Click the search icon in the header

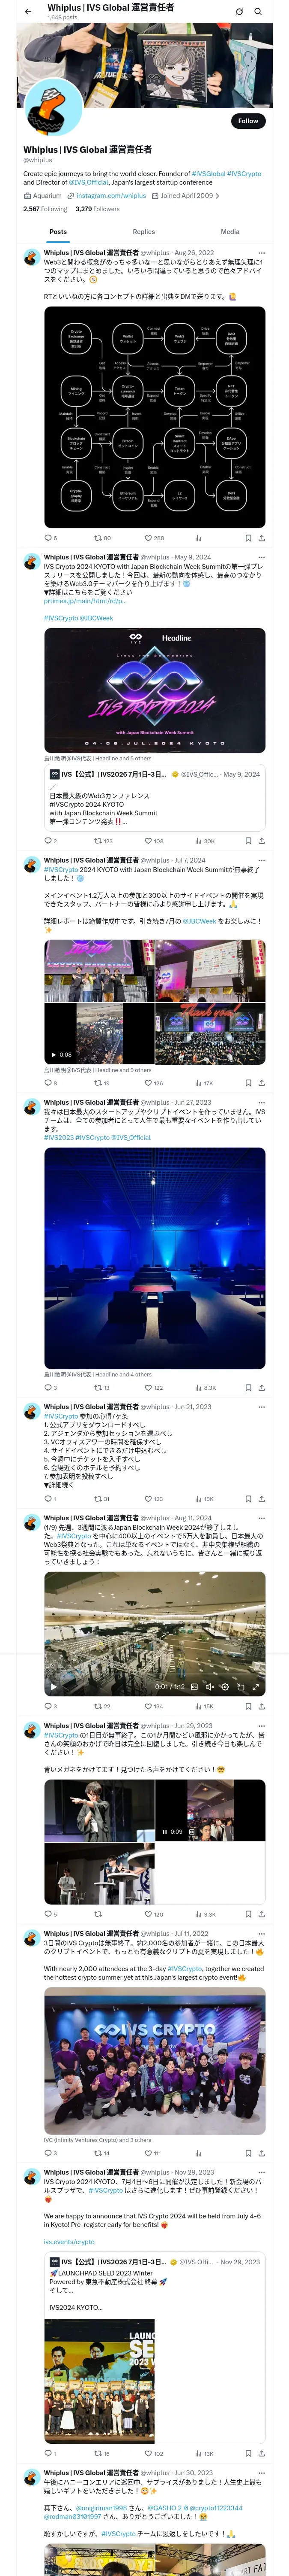pos(258,12)
